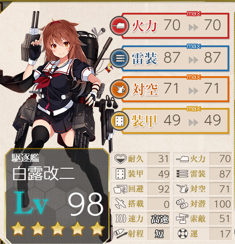The width and height of the screenshot is (235, 244).
Task: Select the 短 range value
Action: pyautogui.click(x=160, y=234)
